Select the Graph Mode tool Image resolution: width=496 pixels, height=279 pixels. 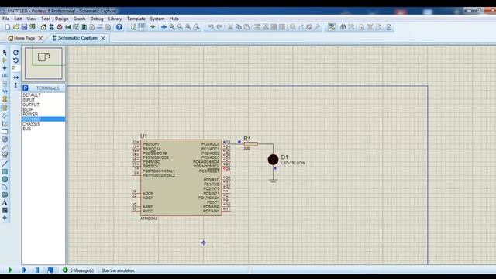[5, 124]
